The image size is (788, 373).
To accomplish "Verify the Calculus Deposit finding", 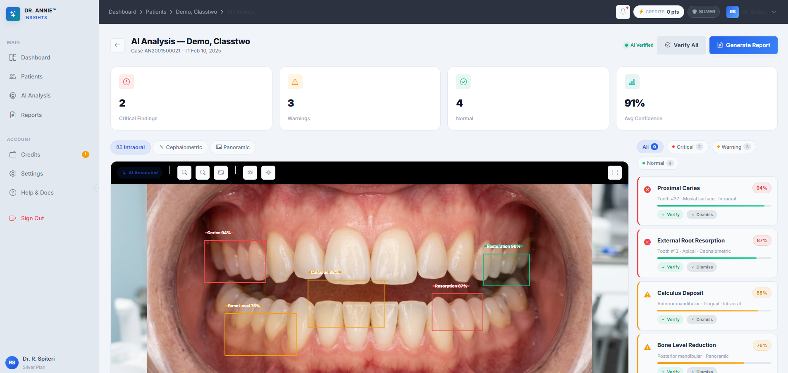I will coord(670,320).
